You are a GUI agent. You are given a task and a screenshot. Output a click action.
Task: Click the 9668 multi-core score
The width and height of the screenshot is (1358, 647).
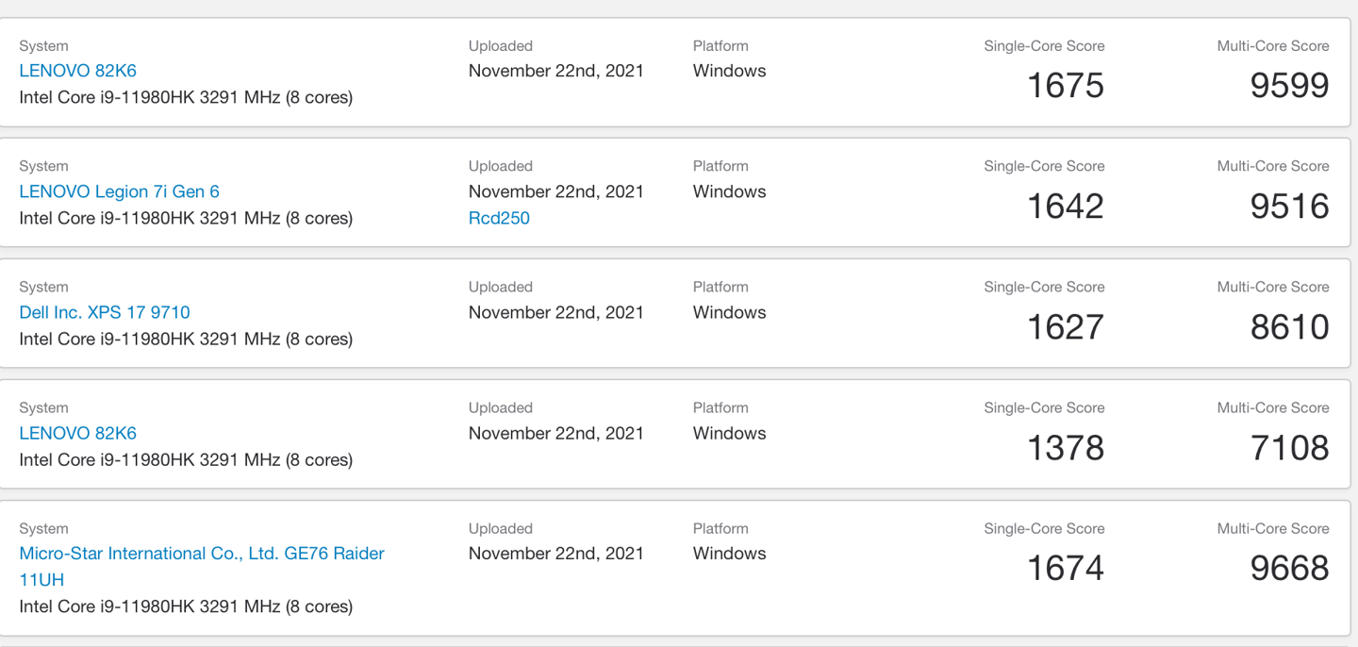(x=1290, y=569)
